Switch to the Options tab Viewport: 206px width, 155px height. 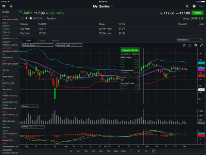coord(42,40)
